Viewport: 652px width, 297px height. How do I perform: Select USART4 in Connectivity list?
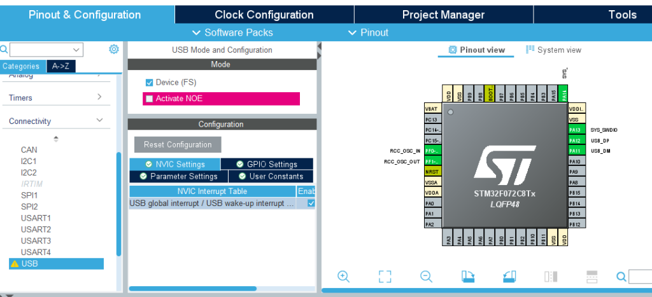[x=36, y=252]
